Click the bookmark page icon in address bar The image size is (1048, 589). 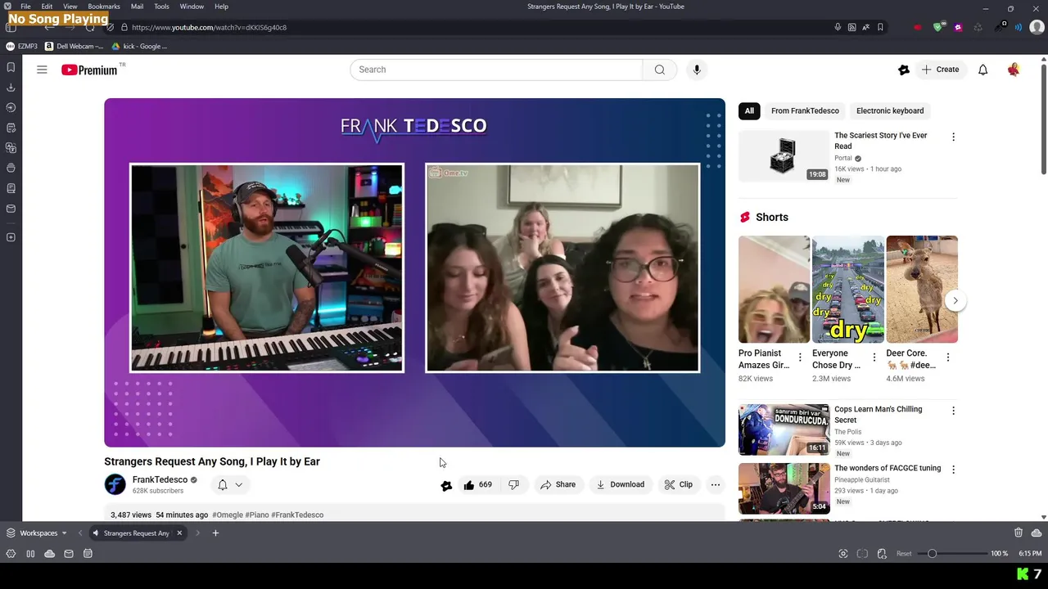(x=880, y=27)
